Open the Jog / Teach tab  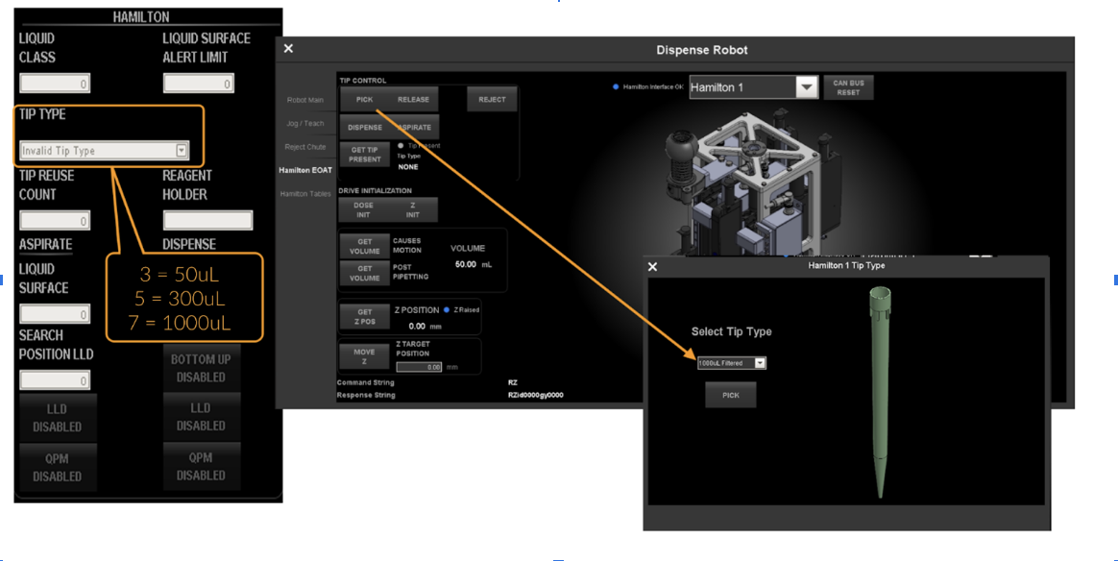(305, 123)
